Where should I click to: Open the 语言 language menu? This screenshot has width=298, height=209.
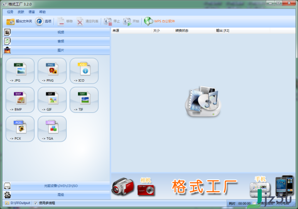click(32, 12)
